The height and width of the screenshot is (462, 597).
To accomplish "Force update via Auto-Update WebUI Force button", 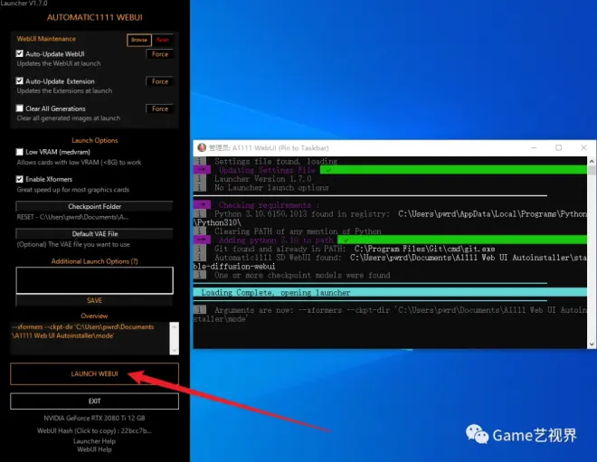I will click(159, 54).
